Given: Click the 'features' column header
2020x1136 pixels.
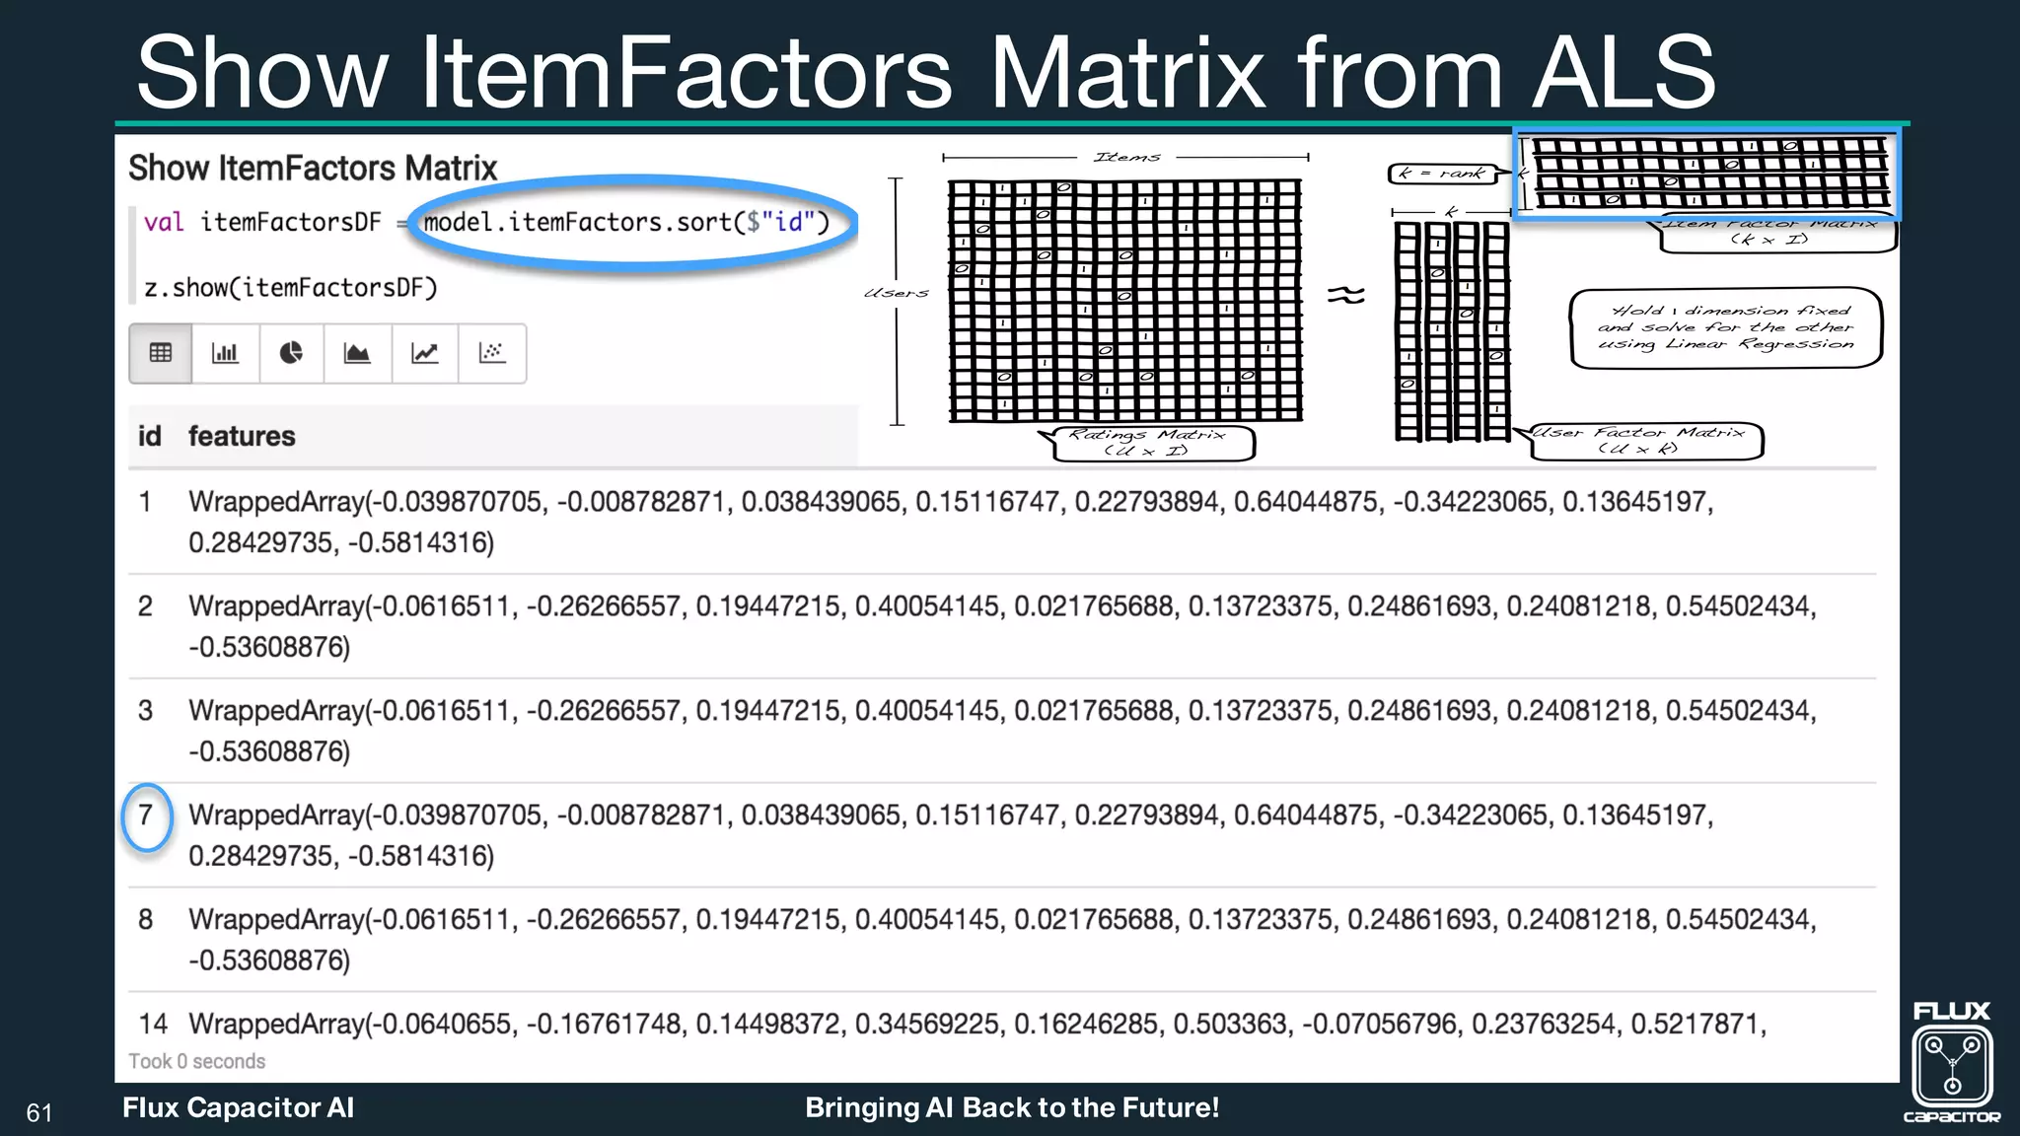Looking at the screenshot, I should (242, 436).
